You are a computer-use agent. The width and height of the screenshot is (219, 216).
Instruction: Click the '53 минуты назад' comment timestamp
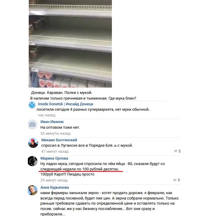pyautogui.click(x=55, y=133)
